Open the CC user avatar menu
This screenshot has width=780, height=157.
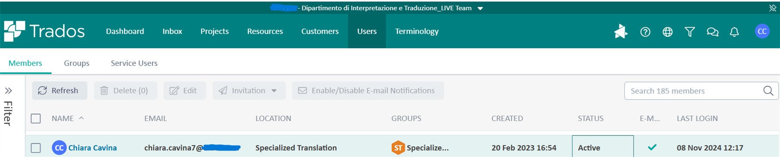click(762, 31)
